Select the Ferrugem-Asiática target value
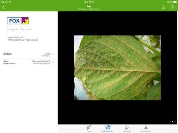The height and width of the screenshot is (133, 178). click(x=41, y=61)
